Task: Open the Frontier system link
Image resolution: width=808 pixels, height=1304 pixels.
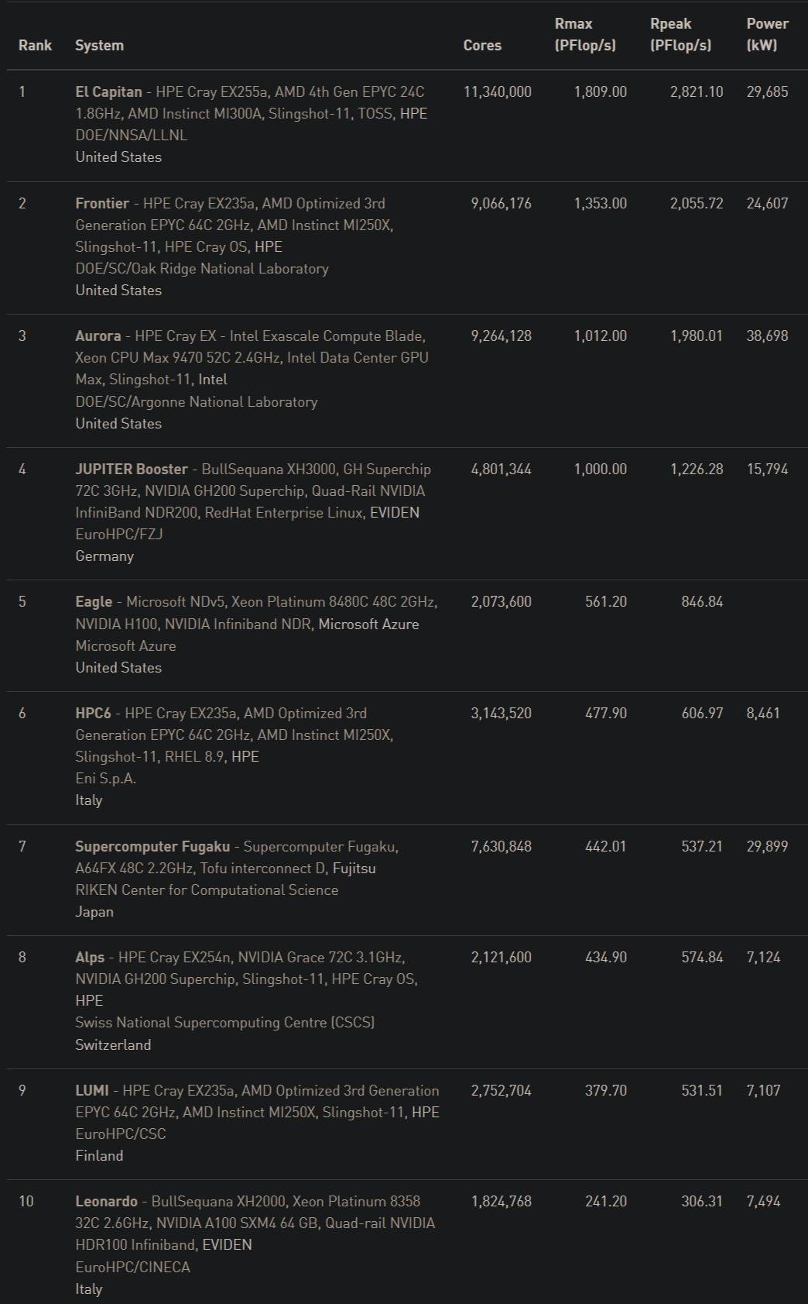Action: click(102, 203)
